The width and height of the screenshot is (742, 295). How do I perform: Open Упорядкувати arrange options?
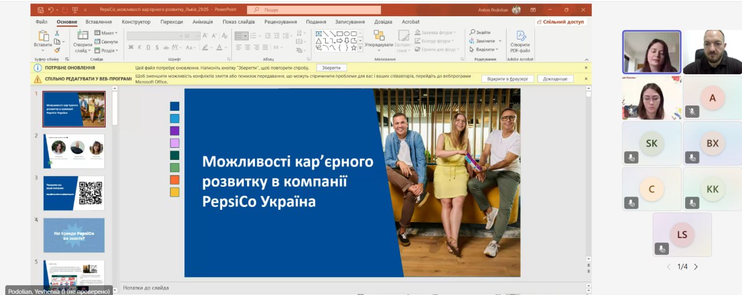coord(379,39)
